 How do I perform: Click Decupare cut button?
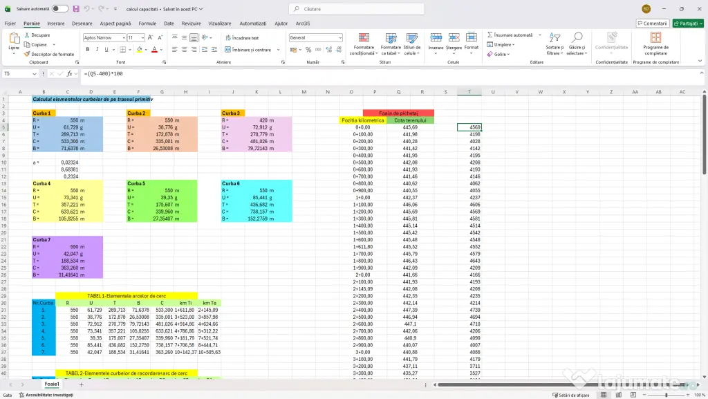coord(37,35)
